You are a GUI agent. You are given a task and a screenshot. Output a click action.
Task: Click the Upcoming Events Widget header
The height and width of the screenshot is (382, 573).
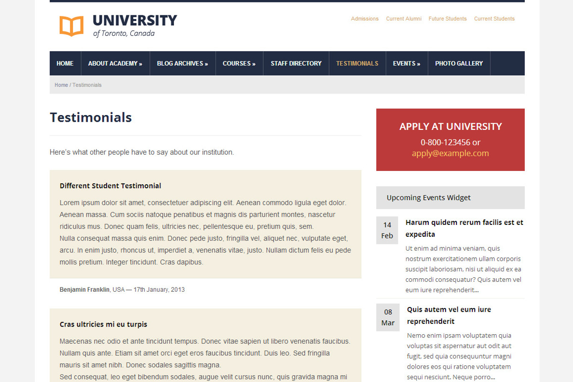click(x=428, y=197)
